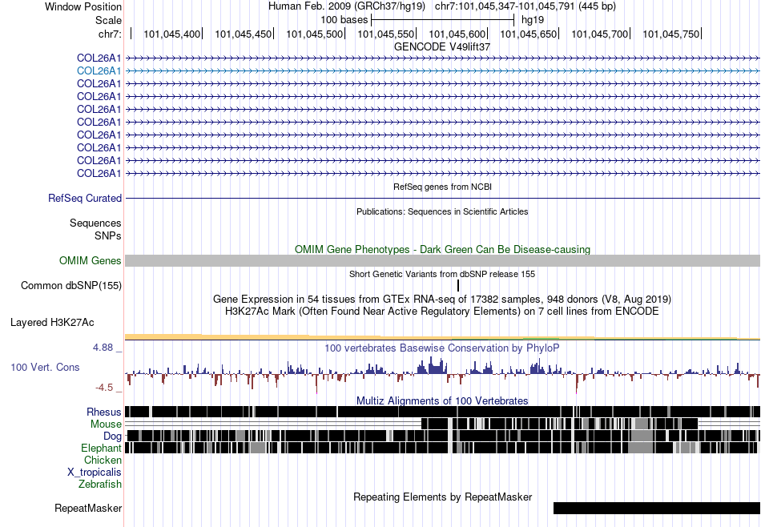Click 'Publications: Sequences in Scientific Articles' title
Viewport: 761px width, 527px height.
tap(442, 211)
